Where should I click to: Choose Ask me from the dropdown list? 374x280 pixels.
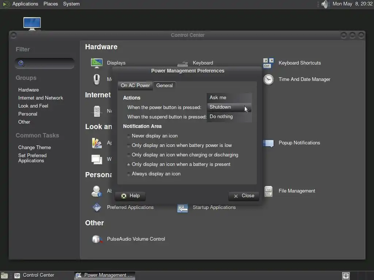(229, 98)
